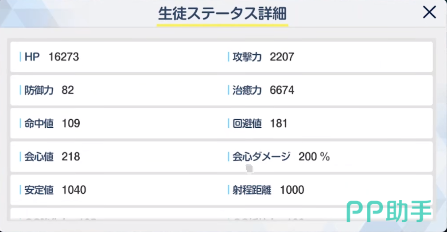
Task: Click the defense value 82
Action: click(x=68, y=90)
